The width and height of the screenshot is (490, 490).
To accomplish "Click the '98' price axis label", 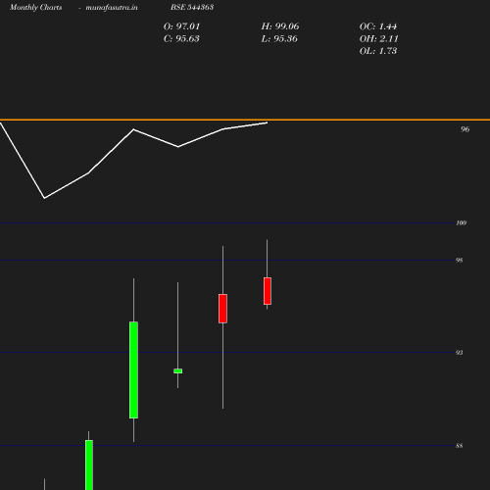I will point(460,260).
